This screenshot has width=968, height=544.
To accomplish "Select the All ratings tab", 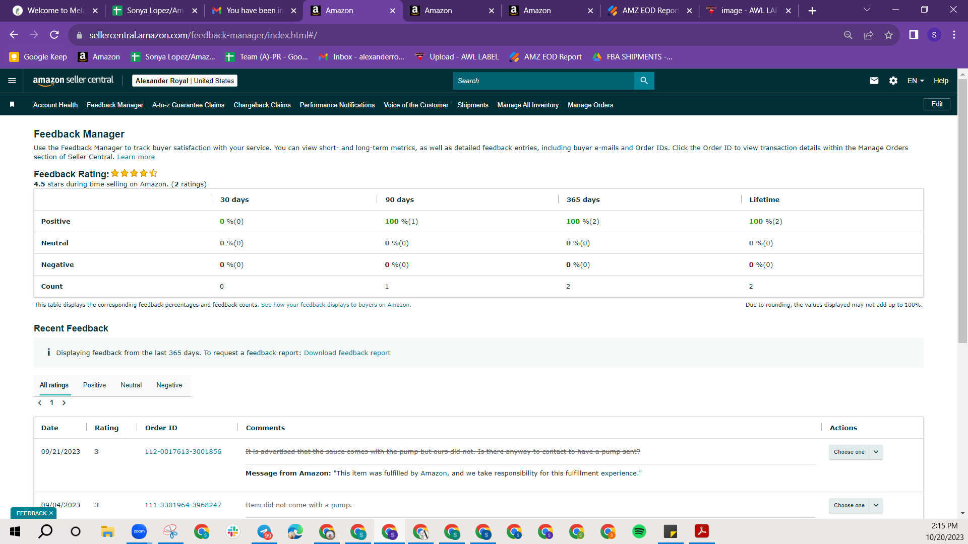I will 54,385.
